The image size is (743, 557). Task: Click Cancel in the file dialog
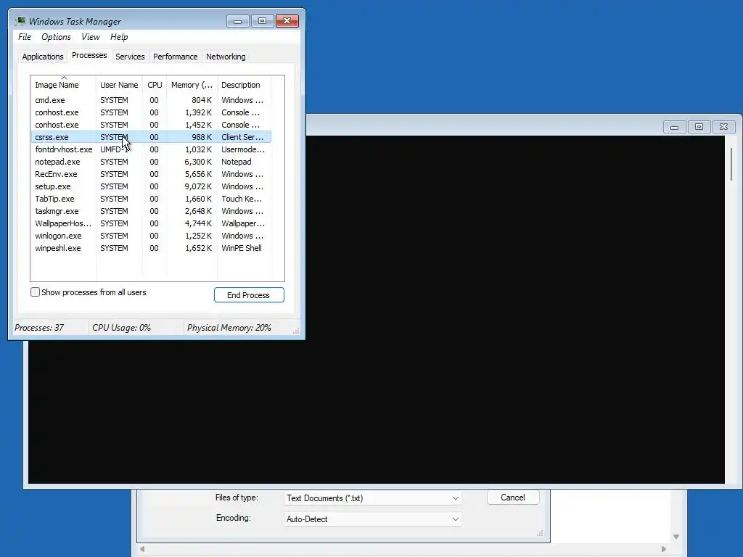coord(513,498)
